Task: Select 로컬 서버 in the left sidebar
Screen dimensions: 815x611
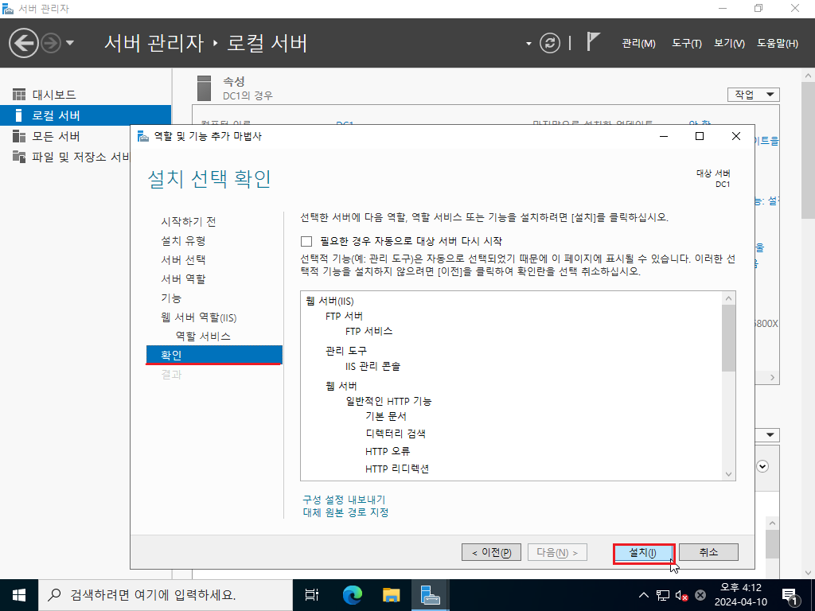Action: coord(85,115)
